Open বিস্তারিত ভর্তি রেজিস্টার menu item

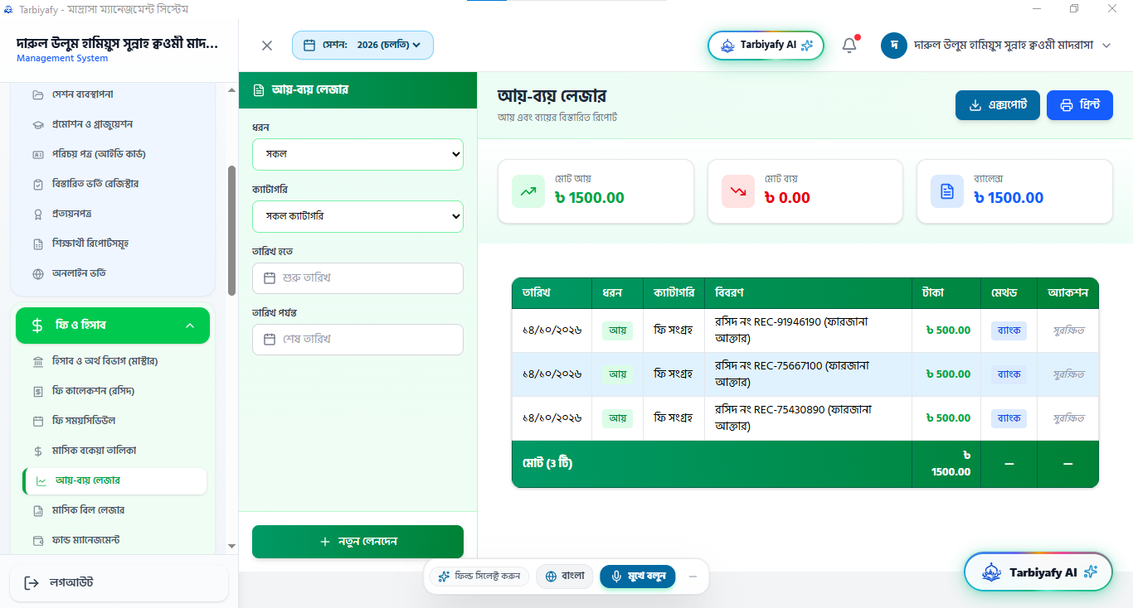(x=114, y=184)
